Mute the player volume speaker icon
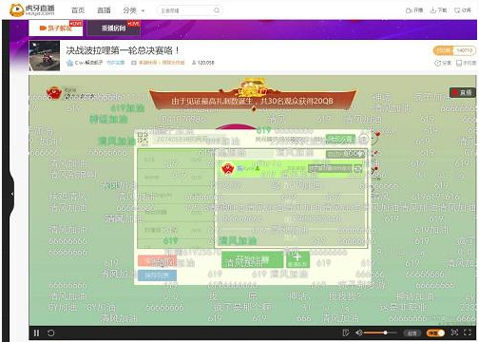The image size is (479, 342). (x=358, y=332)
